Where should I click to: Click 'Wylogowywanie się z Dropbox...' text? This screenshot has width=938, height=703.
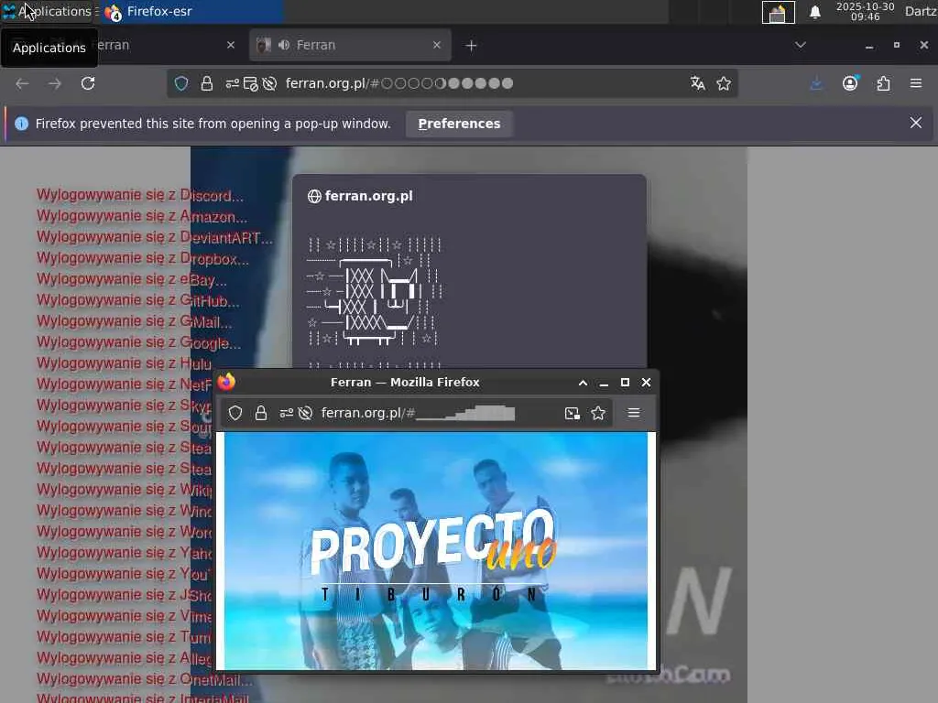[x=143, y=258]
